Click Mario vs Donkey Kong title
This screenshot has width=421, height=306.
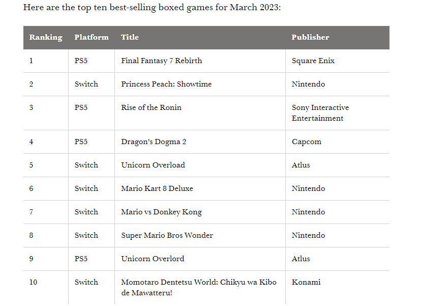click(161, 212)
